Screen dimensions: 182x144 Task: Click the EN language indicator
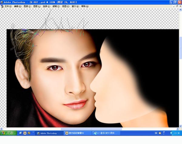click(156, 133)
